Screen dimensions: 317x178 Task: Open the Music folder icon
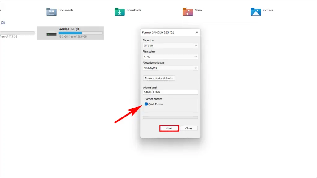(188, 12)
